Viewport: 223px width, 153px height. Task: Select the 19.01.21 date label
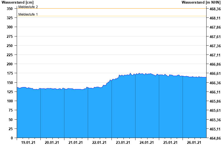pos(28,143)
